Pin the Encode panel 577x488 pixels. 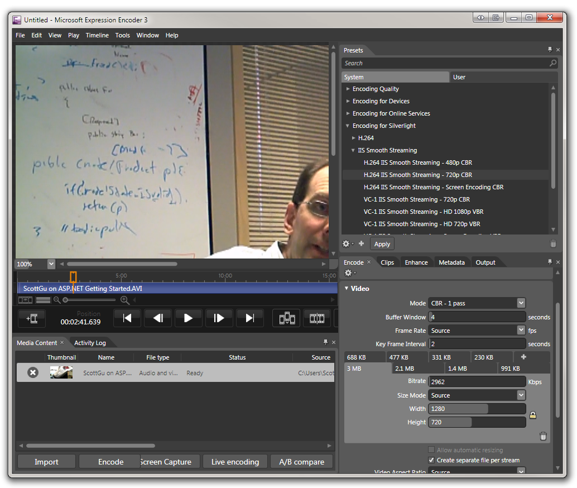click(x=550, y=262)
